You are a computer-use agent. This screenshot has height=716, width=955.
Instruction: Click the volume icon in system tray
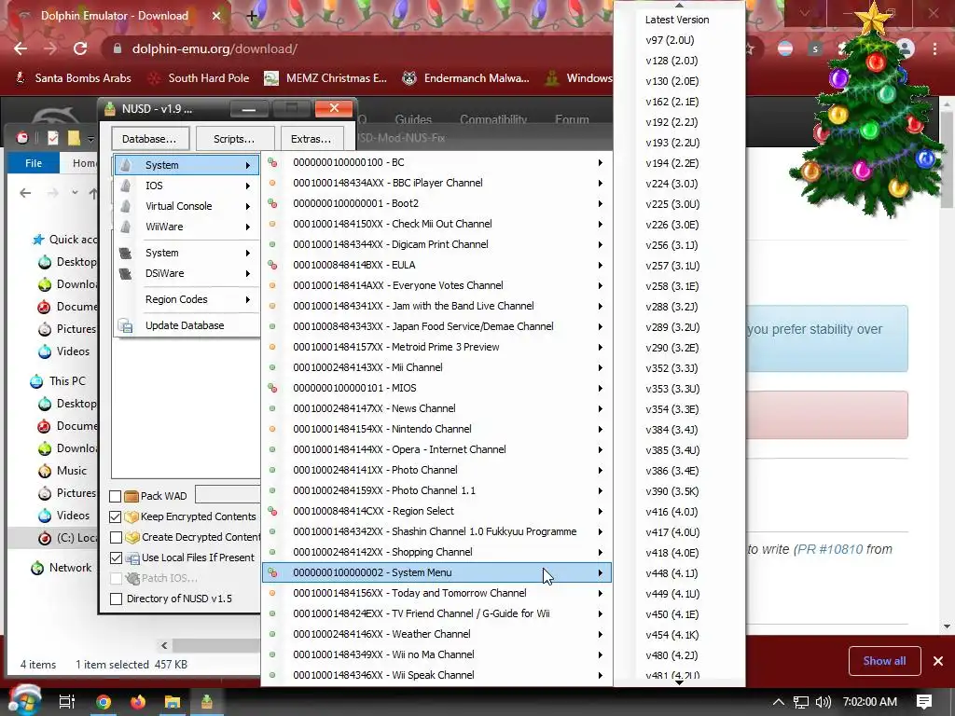point(824,702)
